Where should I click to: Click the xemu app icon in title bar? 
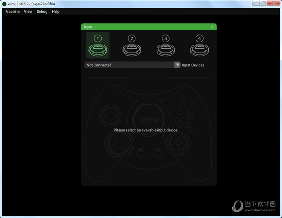4,4
